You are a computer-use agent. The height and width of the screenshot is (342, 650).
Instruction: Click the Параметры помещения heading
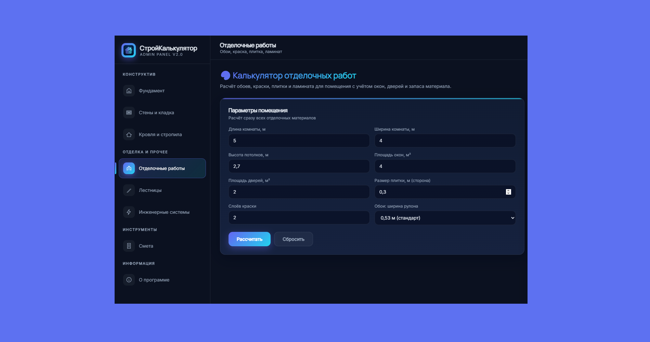click(258, 110)
